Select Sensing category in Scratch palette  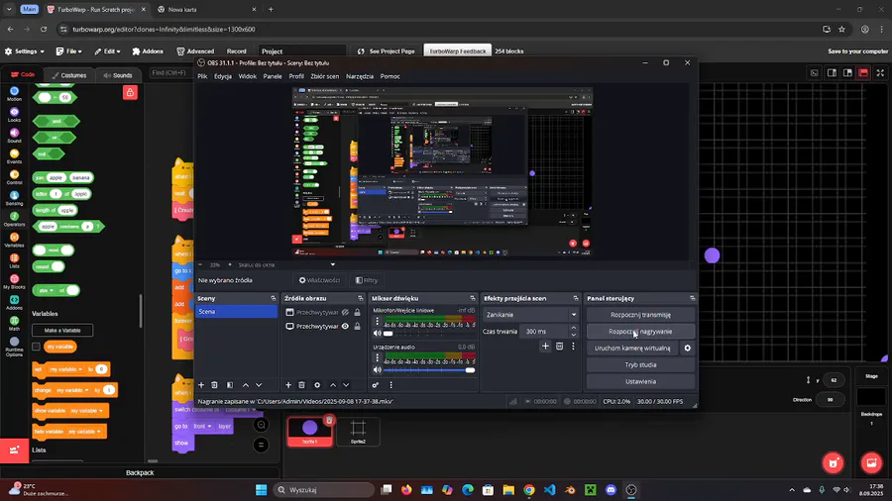click(x=14, y=198)
